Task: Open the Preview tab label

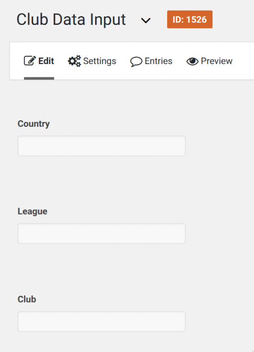Action: coord(217,61)
